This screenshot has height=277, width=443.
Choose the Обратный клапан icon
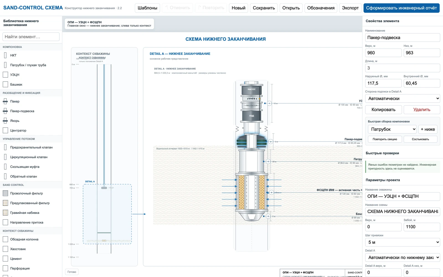5,176
